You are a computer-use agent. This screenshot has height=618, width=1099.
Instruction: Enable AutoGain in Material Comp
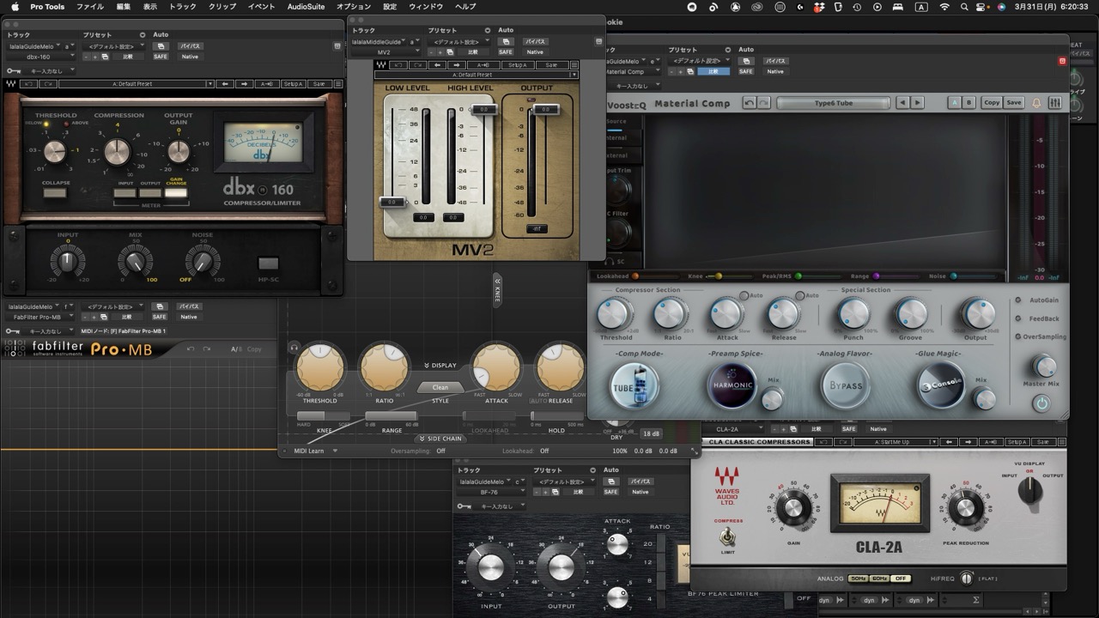click(x=1018, y=300)
